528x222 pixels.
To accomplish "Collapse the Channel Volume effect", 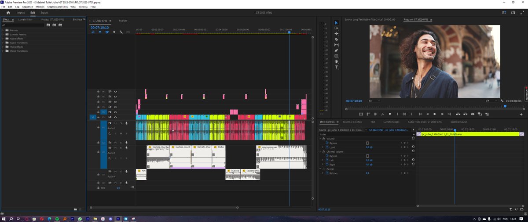I will click(320, 151).
